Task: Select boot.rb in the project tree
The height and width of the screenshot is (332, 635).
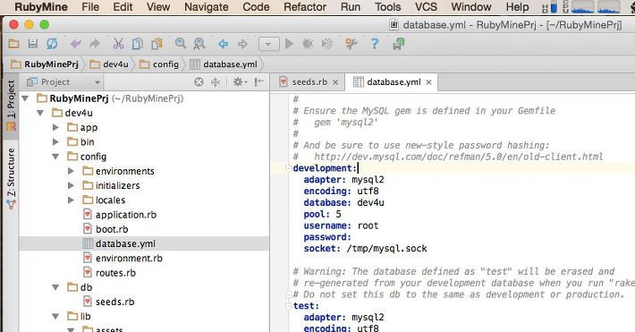Action: (x=112, y=229)
